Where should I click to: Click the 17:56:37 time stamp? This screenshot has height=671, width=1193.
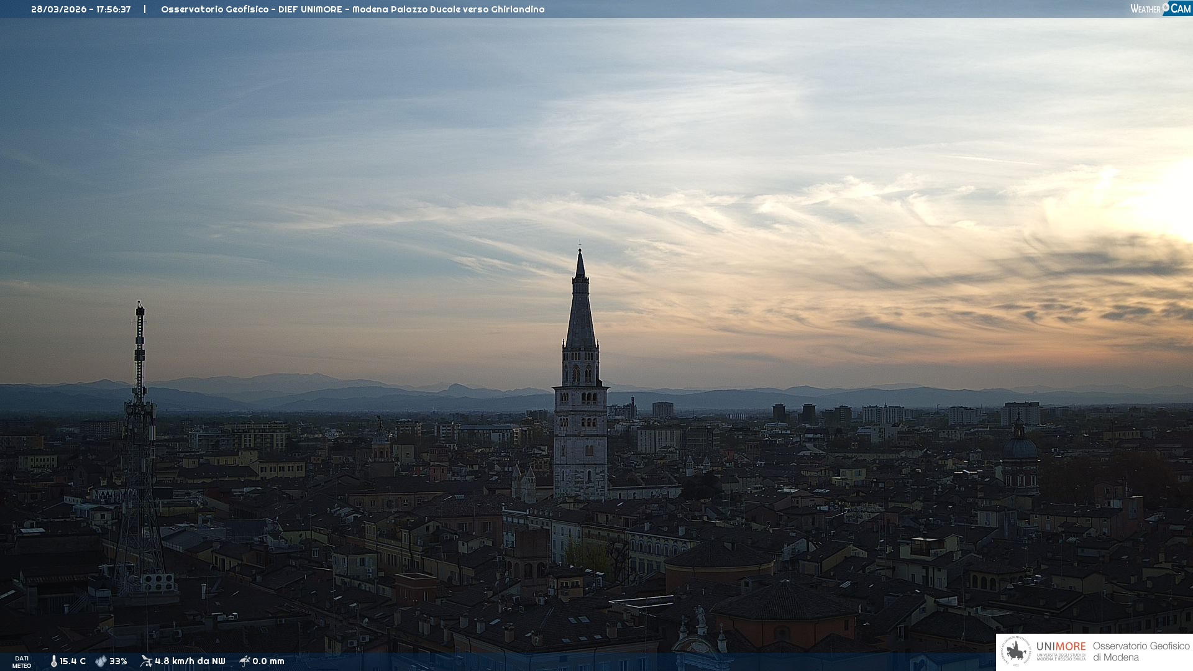(113, 9)
